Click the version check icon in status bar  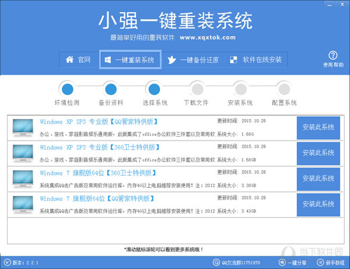pyautogui.click(x=8, y=263)
